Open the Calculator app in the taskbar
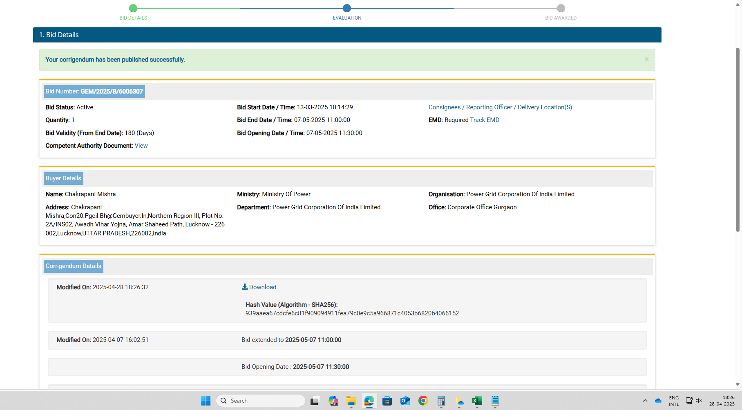The height and width of the screenshot is (410, 742). (441, 401)
